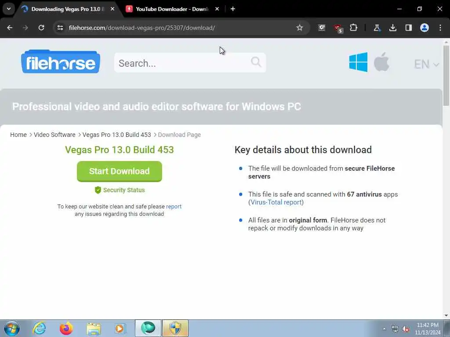This screenshot has width=450, height=337.
Task: Select the Apple Mac platform icon
Action: (x=381, y=61)
